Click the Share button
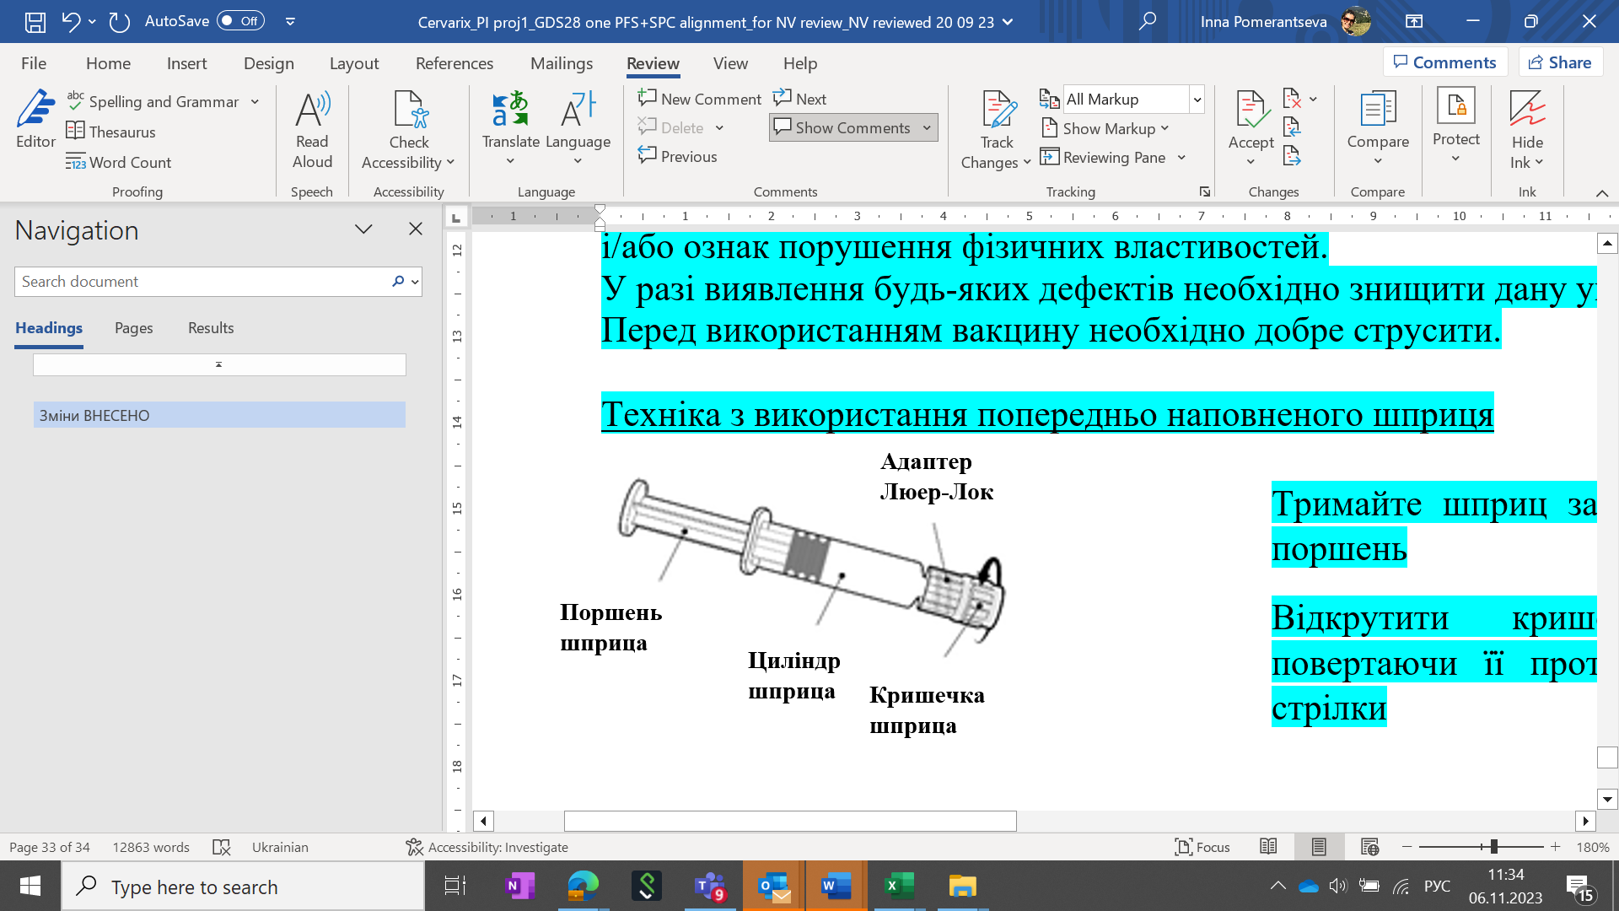Screen dimensions: 1619x911 [x=1561, y=62]
